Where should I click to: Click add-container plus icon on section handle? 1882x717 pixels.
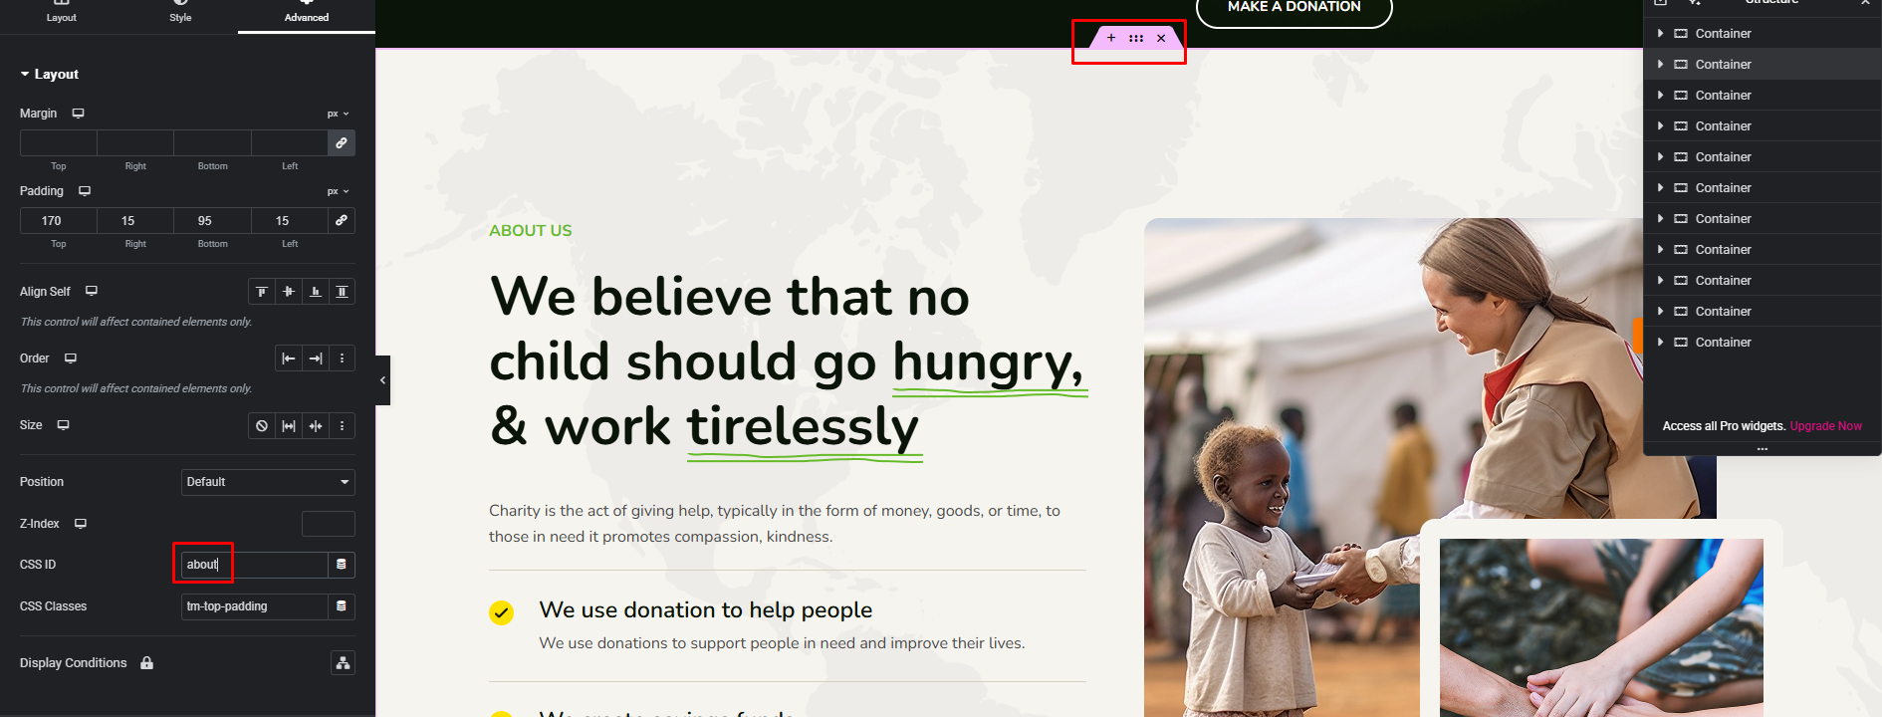(x=1111, y=38)
